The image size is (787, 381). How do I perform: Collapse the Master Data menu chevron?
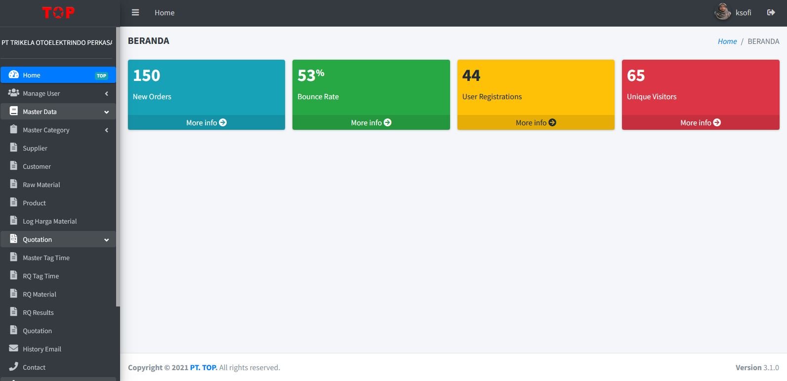point(106,112)
